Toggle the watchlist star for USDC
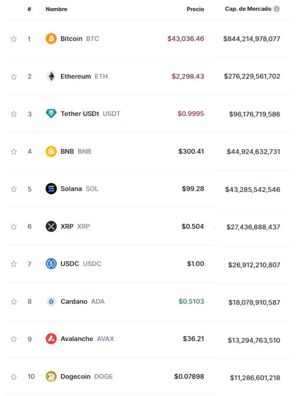This screenshot has width=298, height=396. 14,264
